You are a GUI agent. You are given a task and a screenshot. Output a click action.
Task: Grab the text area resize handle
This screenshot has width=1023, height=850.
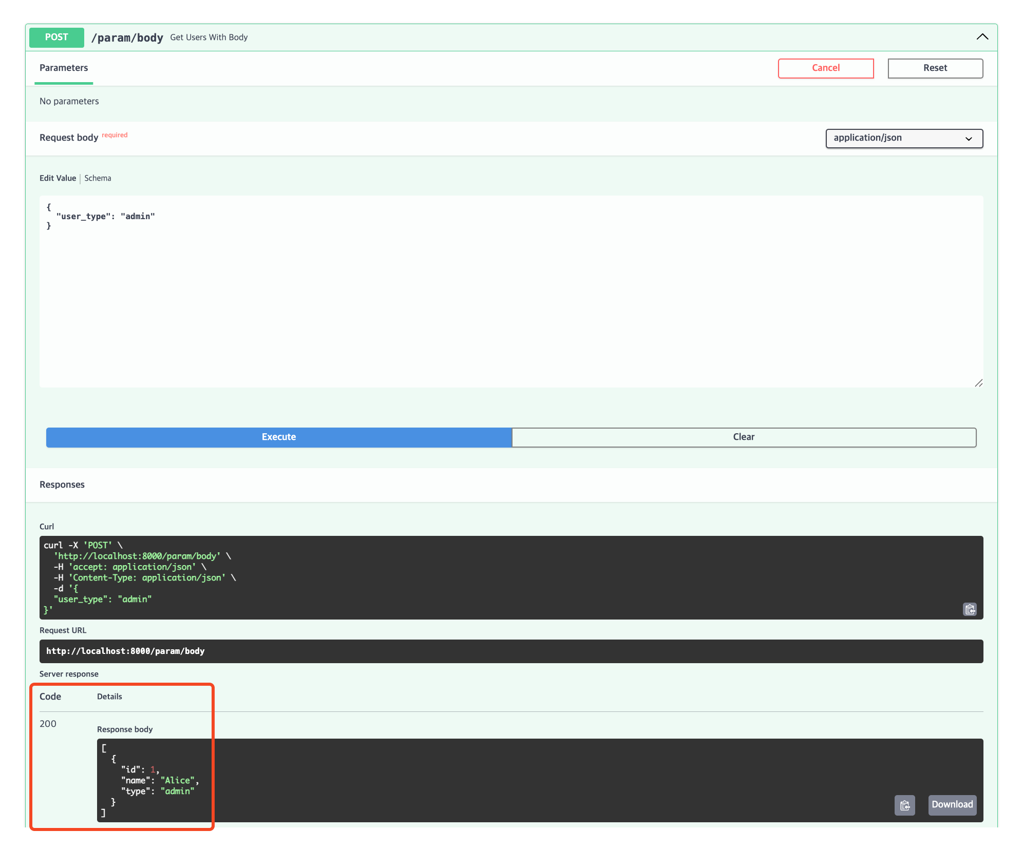pos(978,383)
